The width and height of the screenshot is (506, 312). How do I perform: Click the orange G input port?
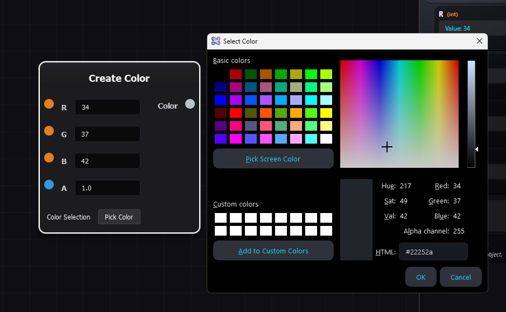pyautogui.click(x=49, y=131)
